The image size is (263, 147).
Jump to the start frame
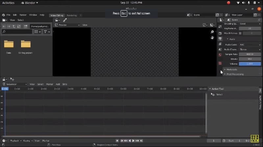[122, 141]
